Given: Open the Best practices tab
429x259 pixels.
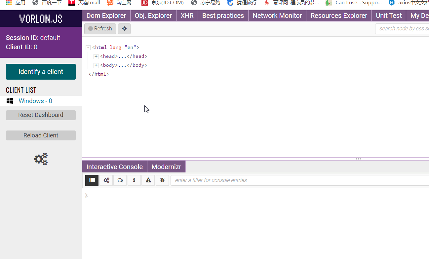Looking at the screenshot, I should [223, 16].
